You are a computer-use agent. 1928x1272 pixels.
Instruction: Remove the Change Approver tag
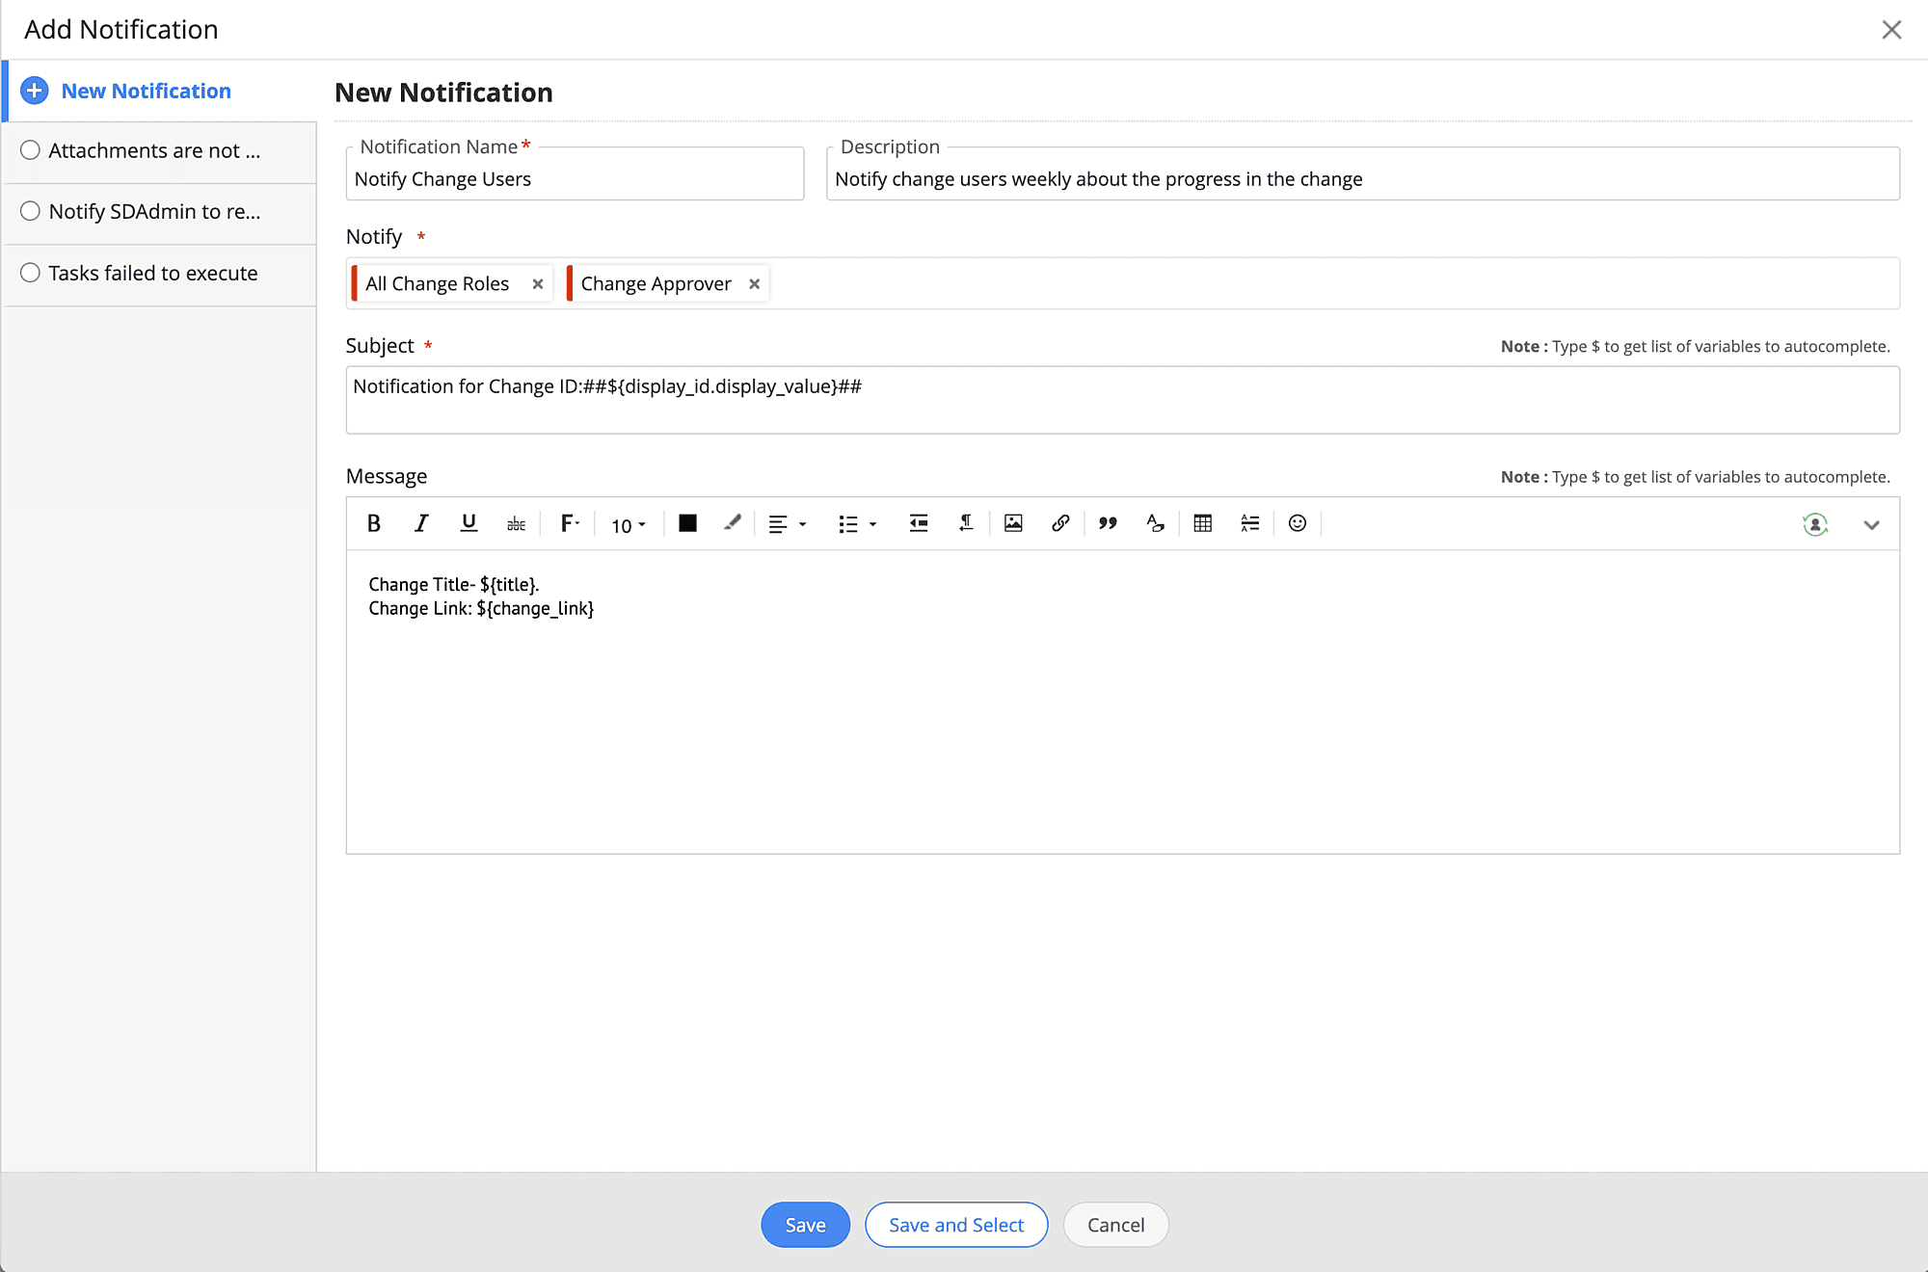click(755, 284)
